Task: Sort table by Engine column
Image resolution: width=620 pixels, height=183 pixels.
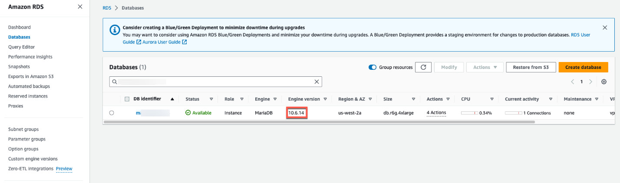Action: (x=275, y=99)
